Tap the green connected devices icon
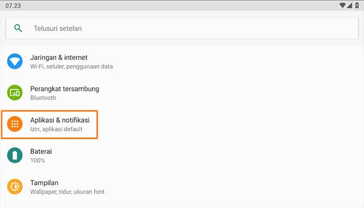This screenshot has height=208, width=364. [15, 93]
